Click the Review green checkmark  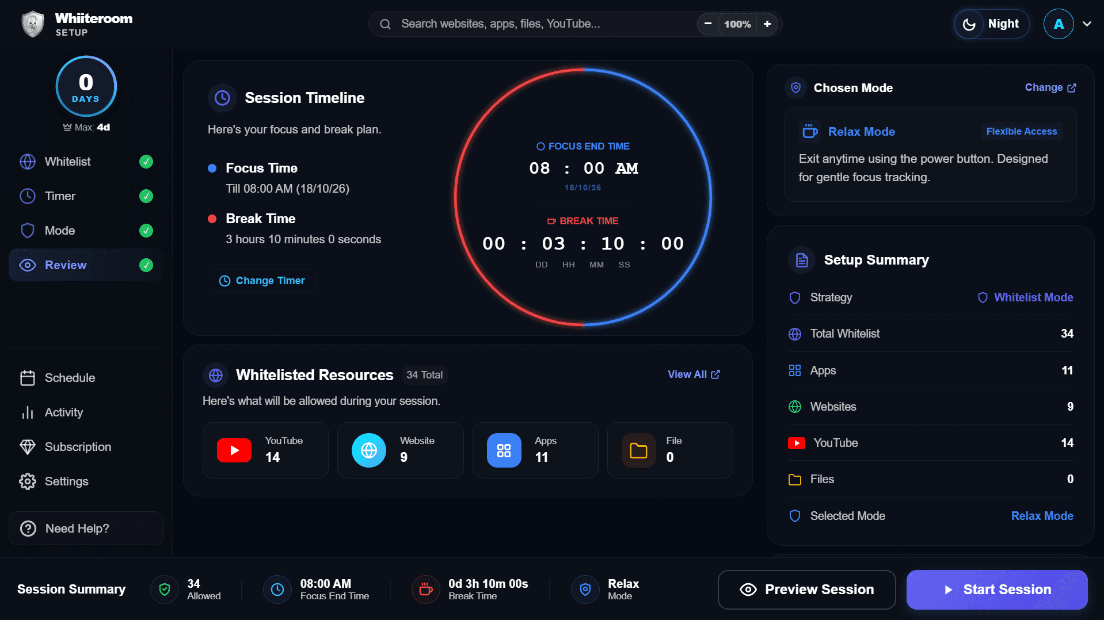[x=146, y=265]
